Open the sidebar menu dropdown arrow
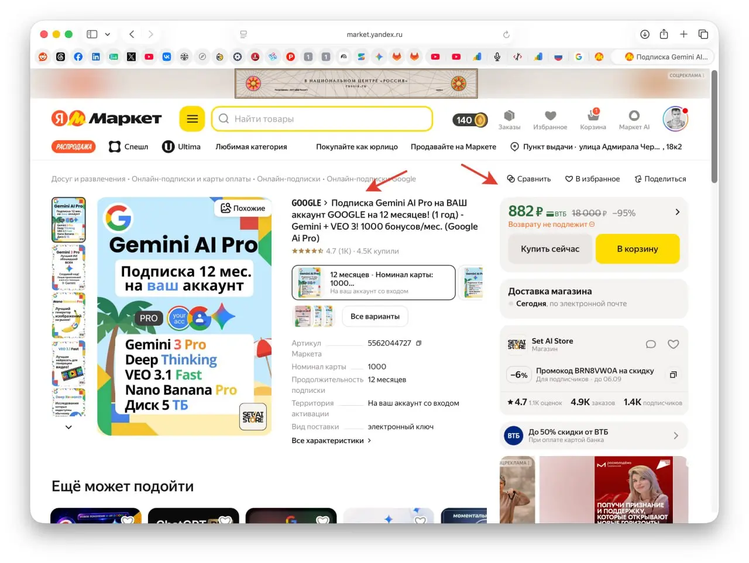This screenshot has width=749, height=563. click(108, 34)
